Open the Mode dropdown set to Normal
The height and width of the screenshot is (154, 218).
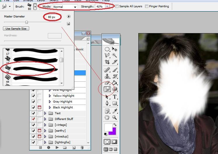pyautogui.click(x=65, y=7)
